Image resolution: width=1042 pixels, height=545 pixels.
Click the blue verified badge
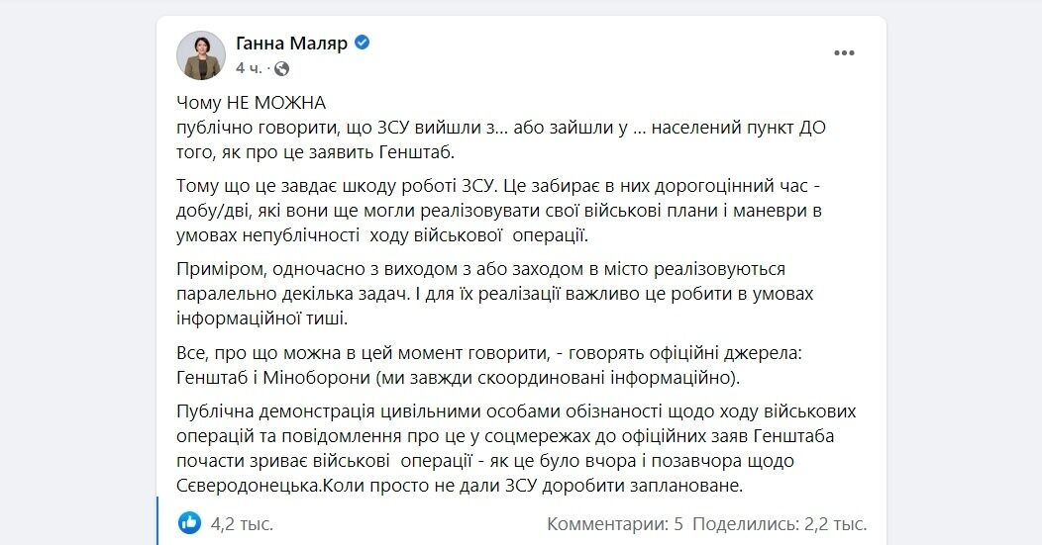[363, 44]
